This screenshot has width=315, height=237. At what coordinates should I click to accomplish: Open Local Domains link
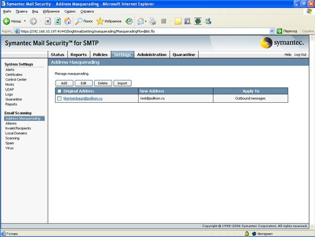pos(16,133)
